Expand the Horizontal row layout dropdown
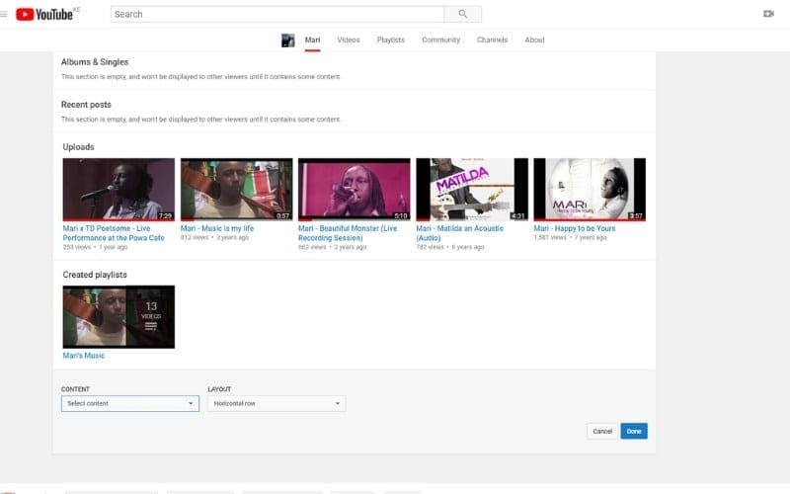The image size is (790, 494). (276, 403)
